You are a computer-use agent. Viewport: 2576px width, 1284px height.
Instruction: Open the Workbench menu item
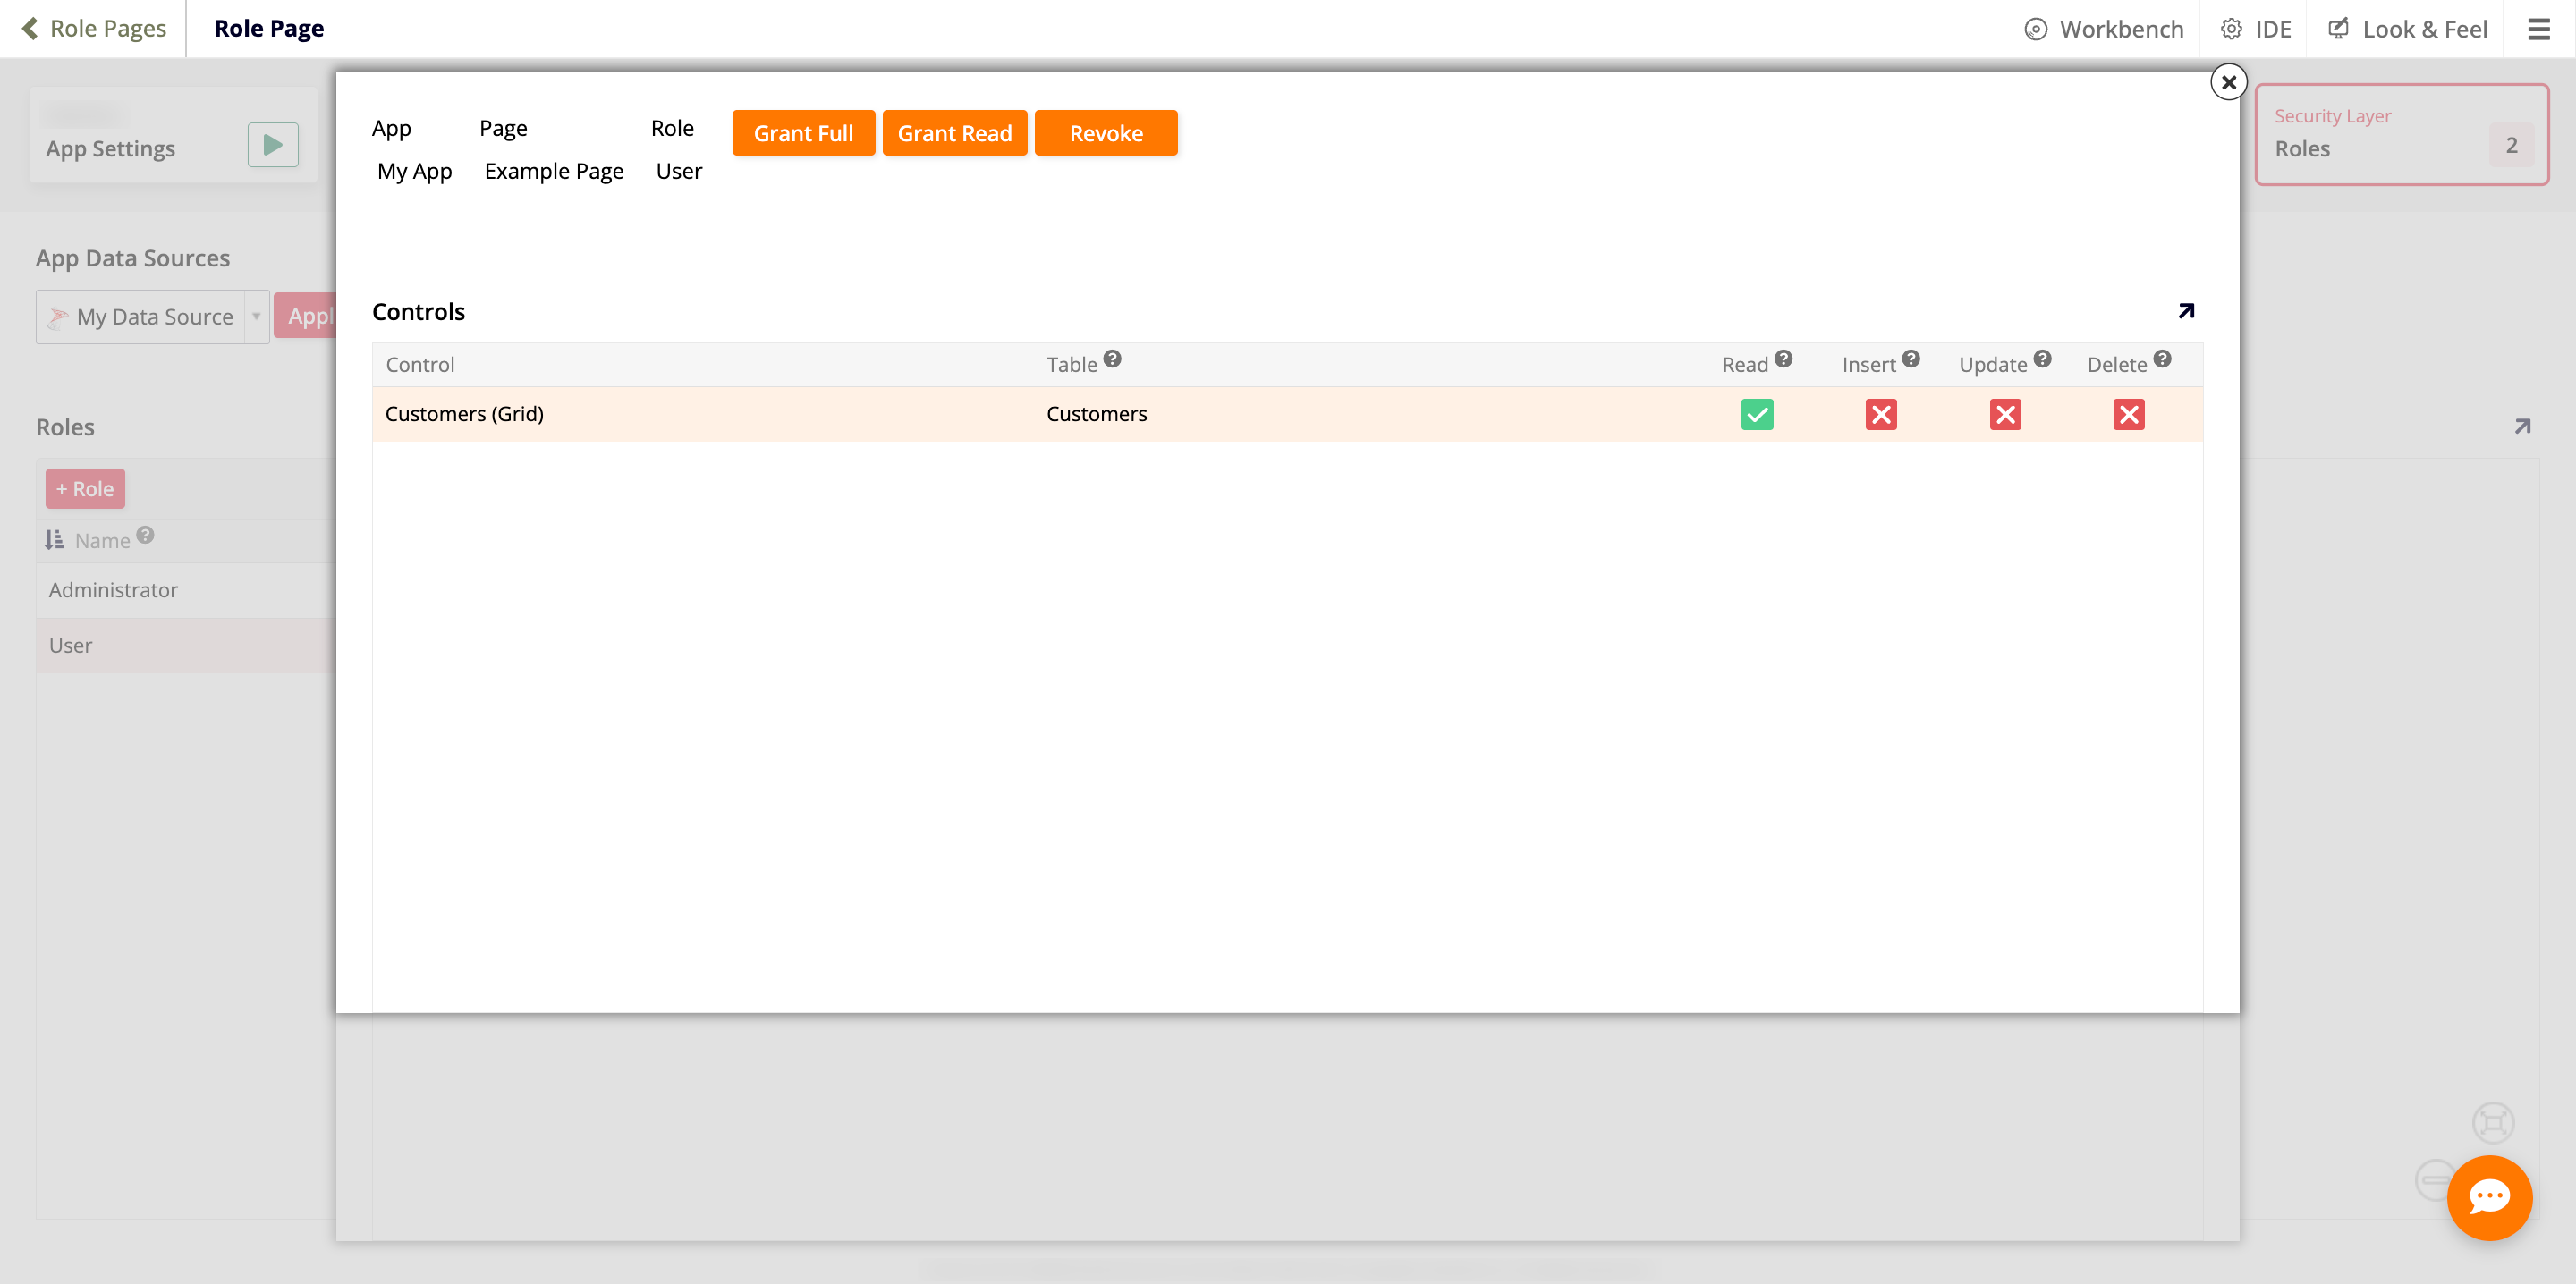[x=2104, y=29]
